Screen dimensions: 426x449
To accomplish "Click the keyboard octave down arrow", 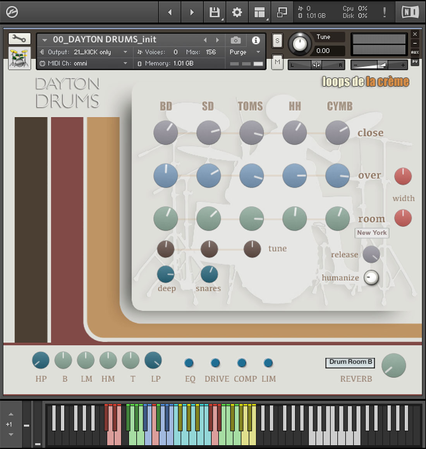I will pyautogui.click(x=11, y=434).
